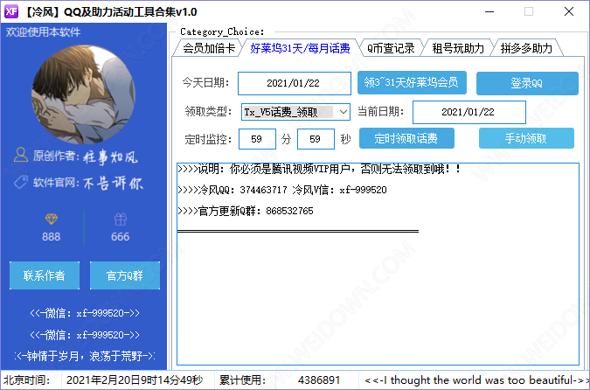The image size is (590, 390).
Task: Switch to the 会员加倍卡 tab
Action: coord(208,48)
